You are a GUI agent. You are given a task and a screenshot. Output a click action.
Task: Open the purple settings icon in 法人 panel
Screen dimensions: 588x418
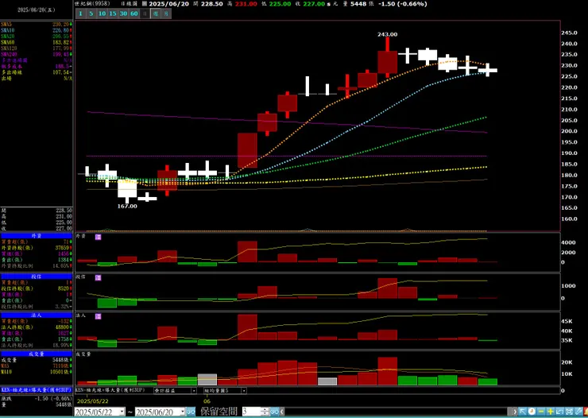[98, 316]
